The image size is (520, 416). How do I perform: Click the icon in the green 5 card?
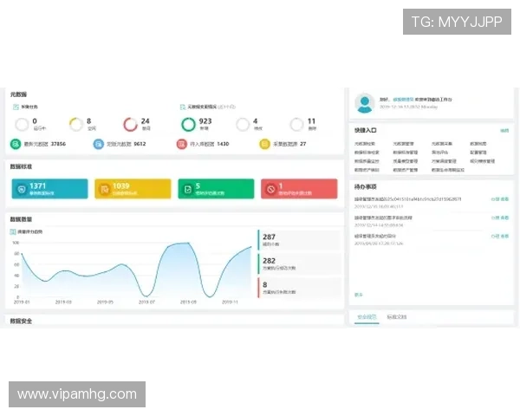[186, 188]
